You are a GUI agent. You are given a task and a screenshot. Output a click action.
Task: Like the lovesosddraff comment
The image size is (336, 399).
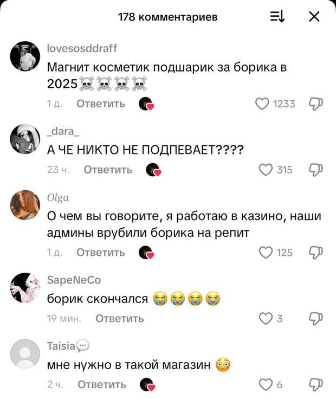pos(262,104)
